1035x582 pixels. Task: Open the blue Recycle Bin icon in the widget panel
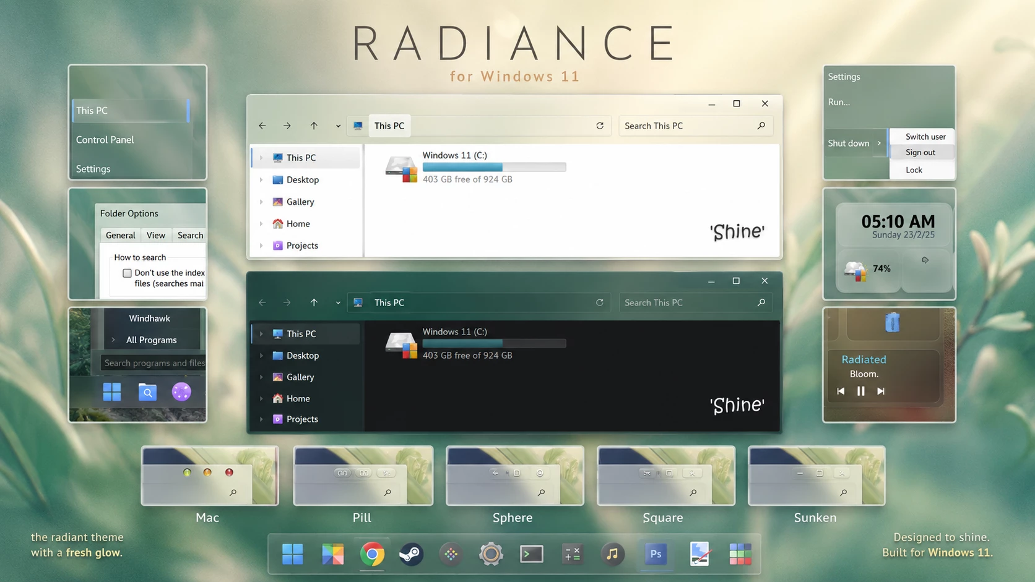tap(892, 322)
